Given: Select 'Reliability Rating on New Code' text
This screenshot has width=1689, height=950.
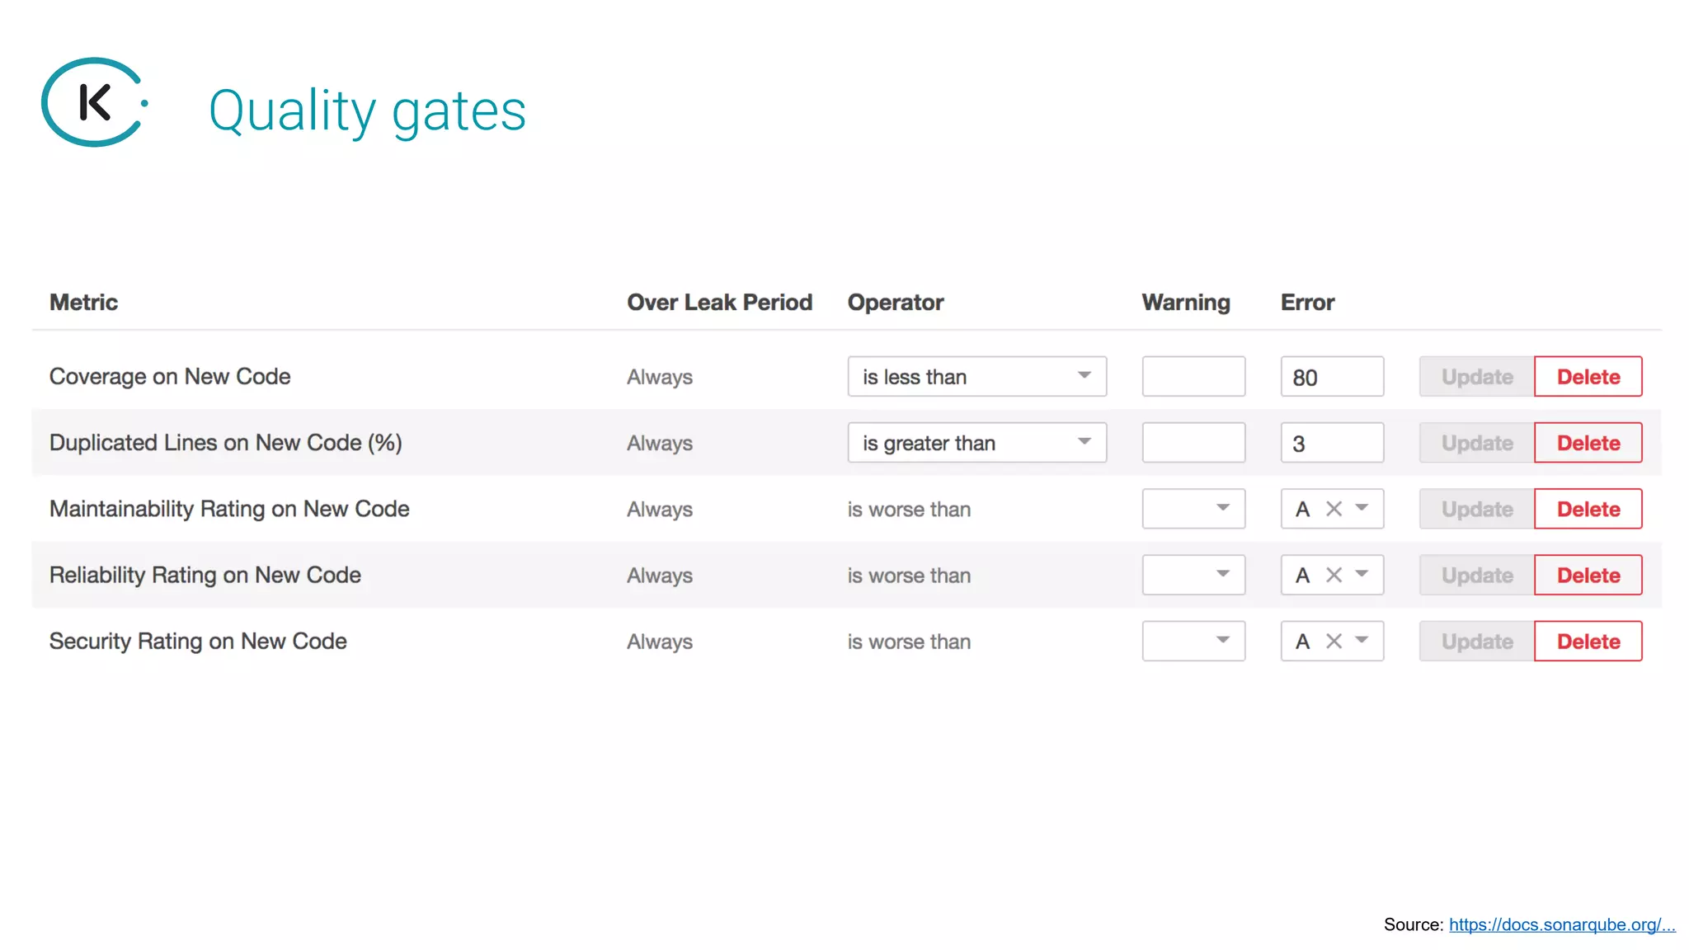Looking at the screenshot, I should pos(205,575).
